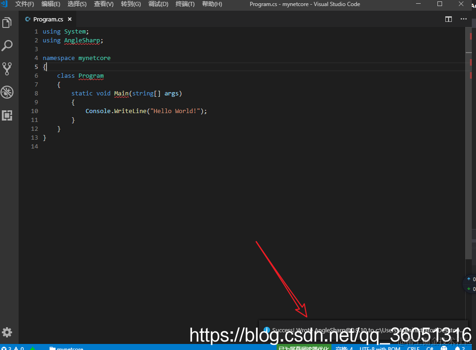Select the Program.cs editor tab
This screenshot has height=350, width=476.
(x=48, y=19)
